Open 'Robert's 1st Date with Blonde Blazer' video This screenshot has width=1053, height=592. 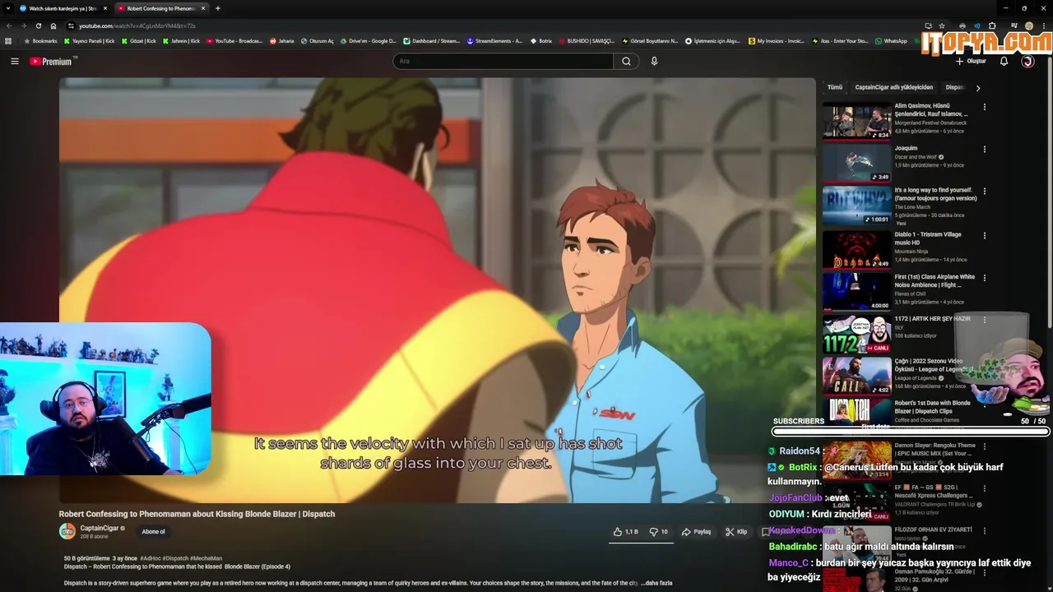932,406
